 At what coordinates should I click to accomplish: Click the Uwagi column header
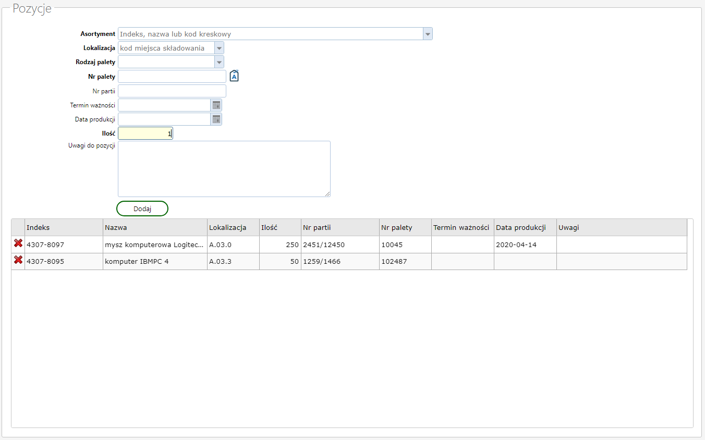tap(622, 227)
